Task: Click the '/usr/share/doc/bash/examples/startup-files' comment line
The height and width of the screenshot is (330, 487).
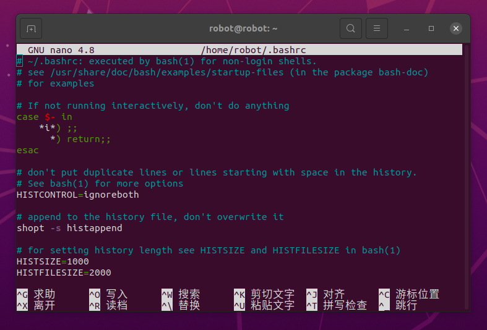Action: (x=222, y=72)
